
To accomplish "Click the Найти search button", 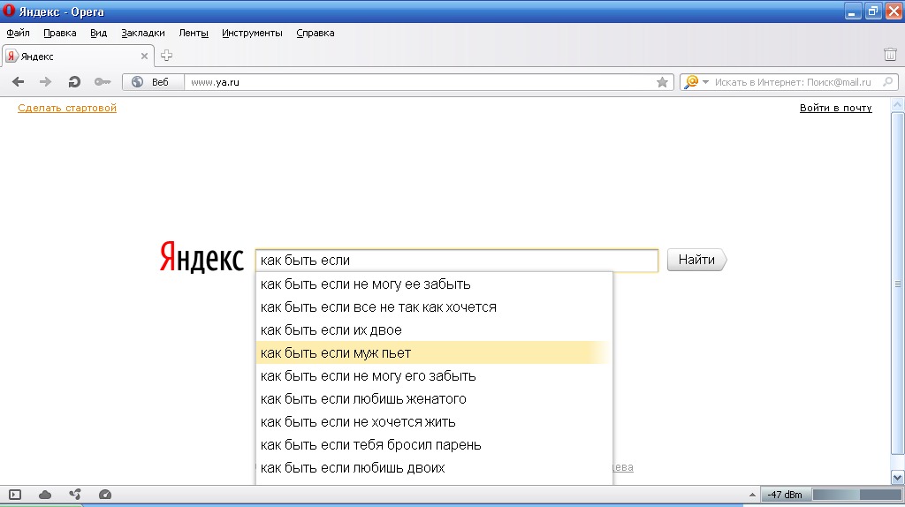I will (696, 260).
